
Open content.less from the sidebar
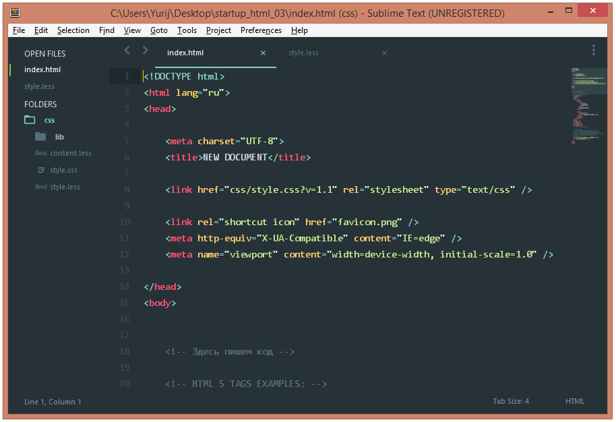[71, 153]
